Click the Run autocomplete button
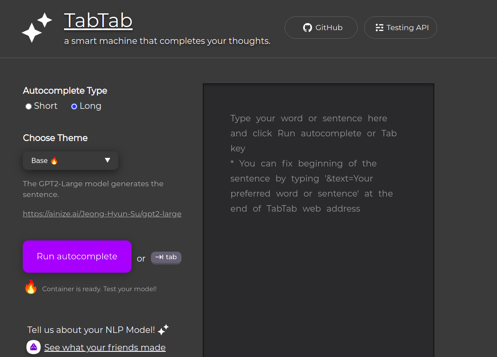The width and height of the screenshot is (497, 357). [77, 256]
